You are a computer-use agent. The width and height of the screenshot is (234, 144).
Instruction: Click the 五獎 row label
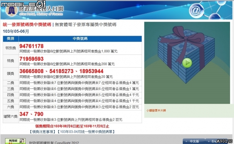pos(11,101)
